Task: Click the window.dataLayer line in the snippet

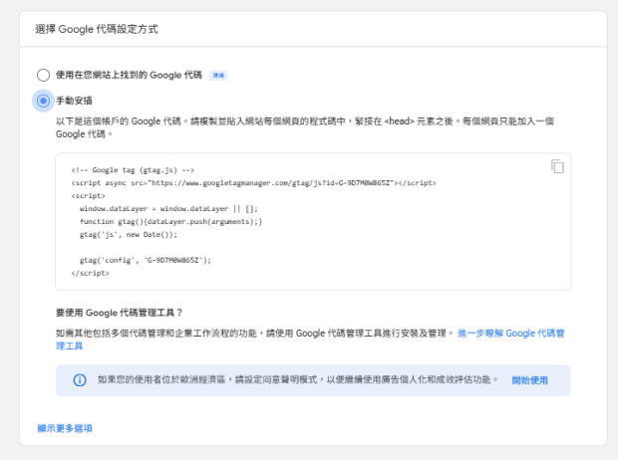Action: click(168, 209)
